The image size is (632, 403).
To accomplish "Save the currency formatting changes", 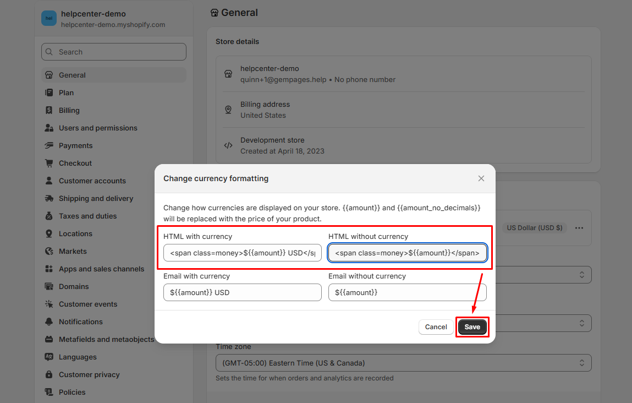I will tap(472, 327).
